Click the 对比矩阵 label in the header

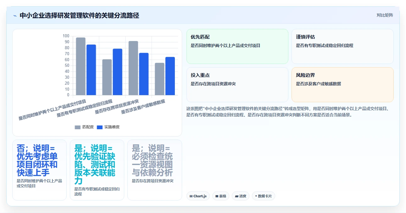pos(385,15)
